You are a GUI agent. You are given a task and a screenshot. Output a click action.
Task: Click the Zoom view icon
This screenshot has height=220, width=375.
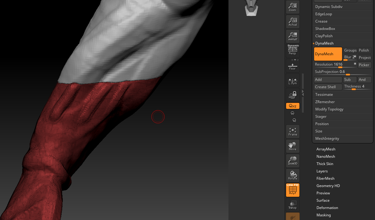click(x=293, y=6)
